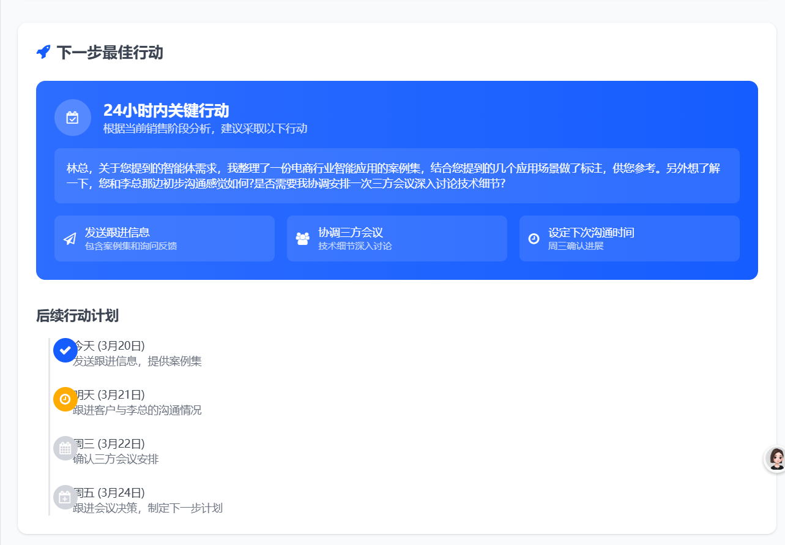
Task: Click the rocket icon beside 下一步最佳行动
Action: tap(43, 52)
